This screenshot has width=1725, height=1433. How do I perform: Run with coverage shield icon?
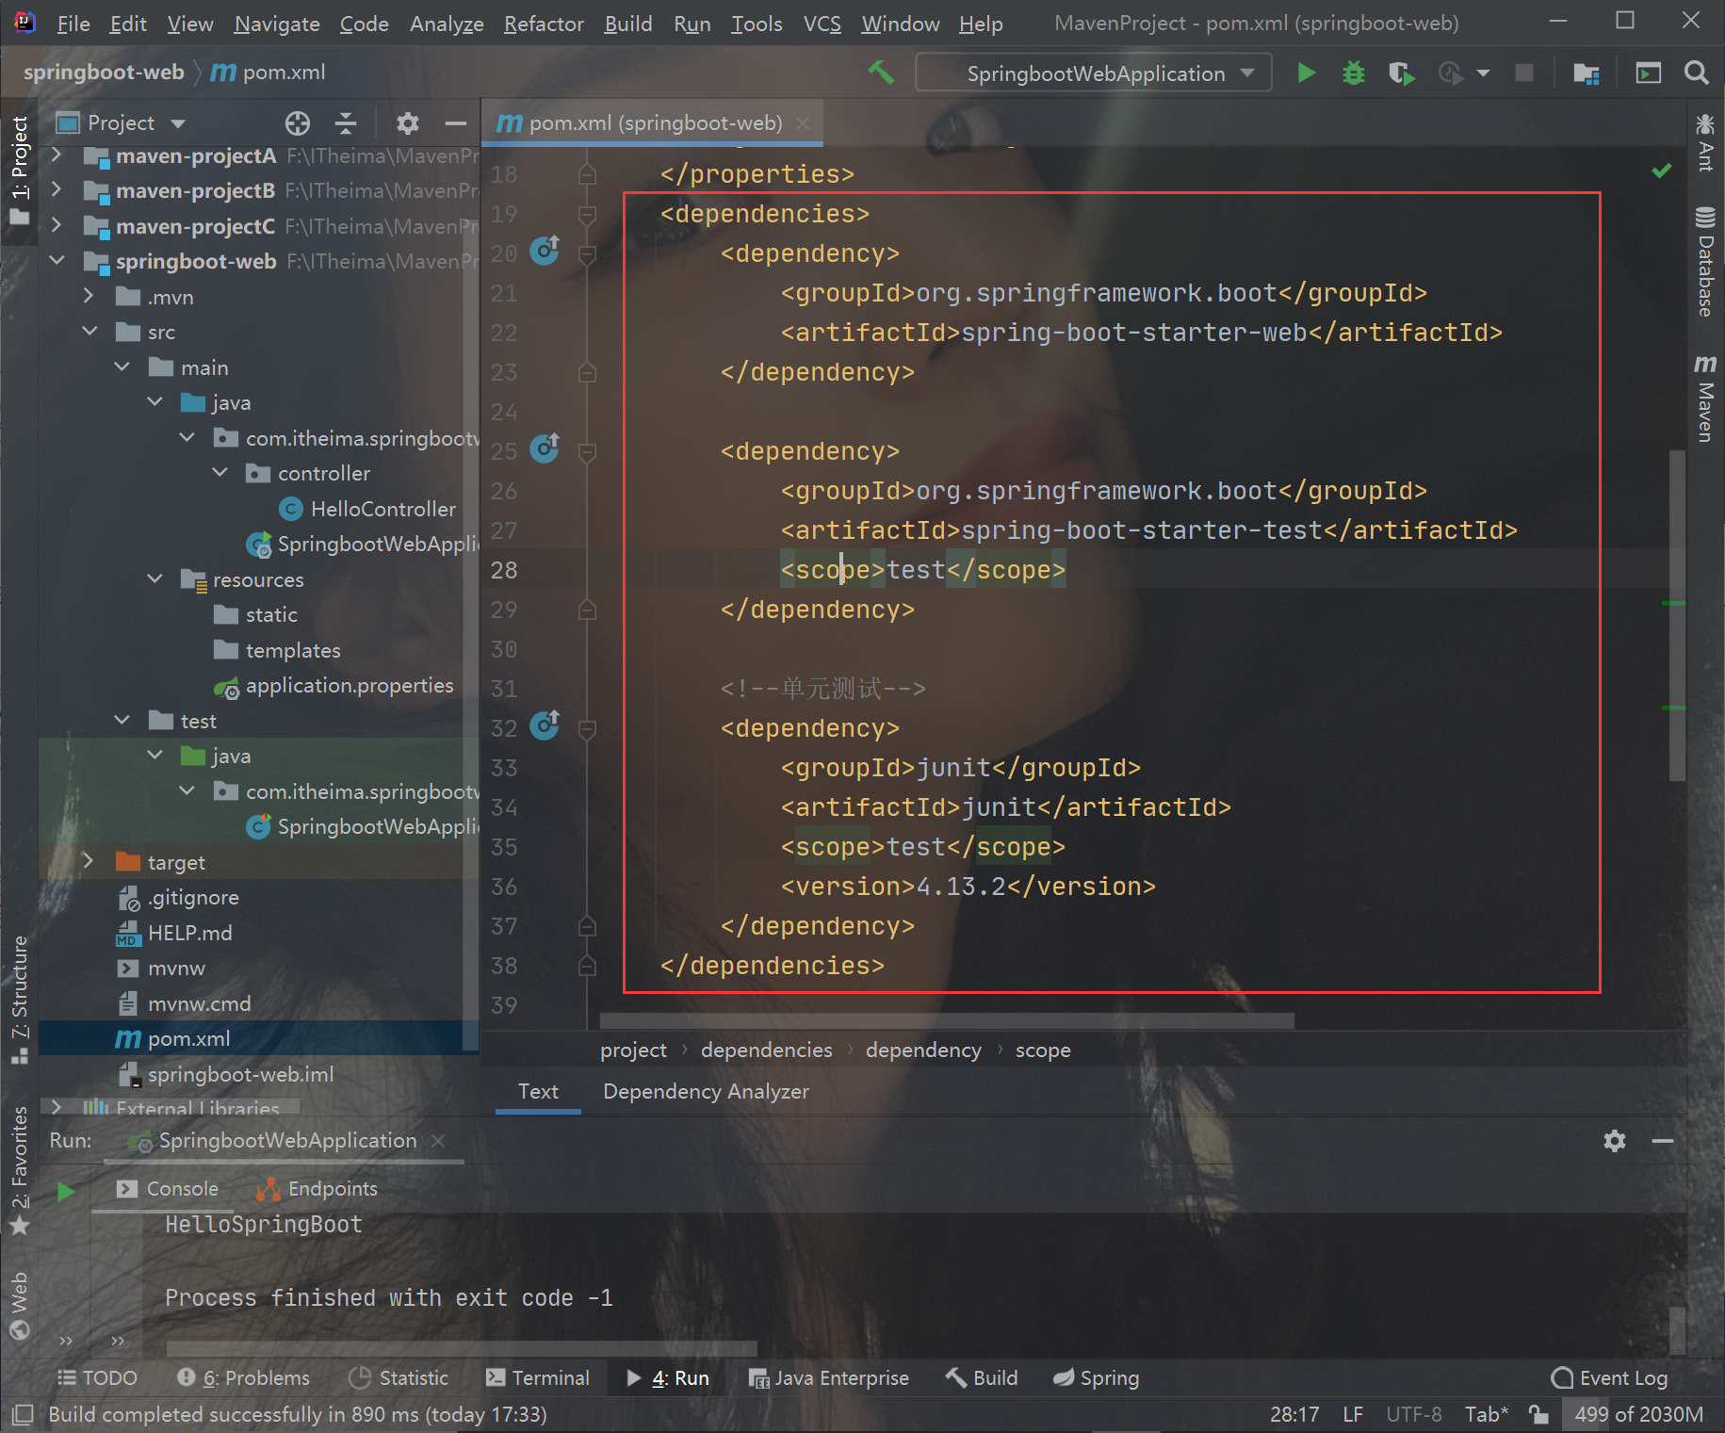(1401, 73)
